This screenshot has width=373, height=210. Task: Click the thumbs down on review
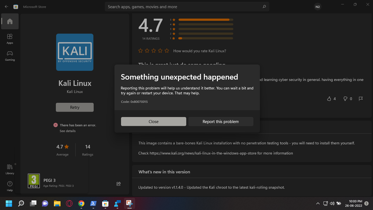(346, 99)
